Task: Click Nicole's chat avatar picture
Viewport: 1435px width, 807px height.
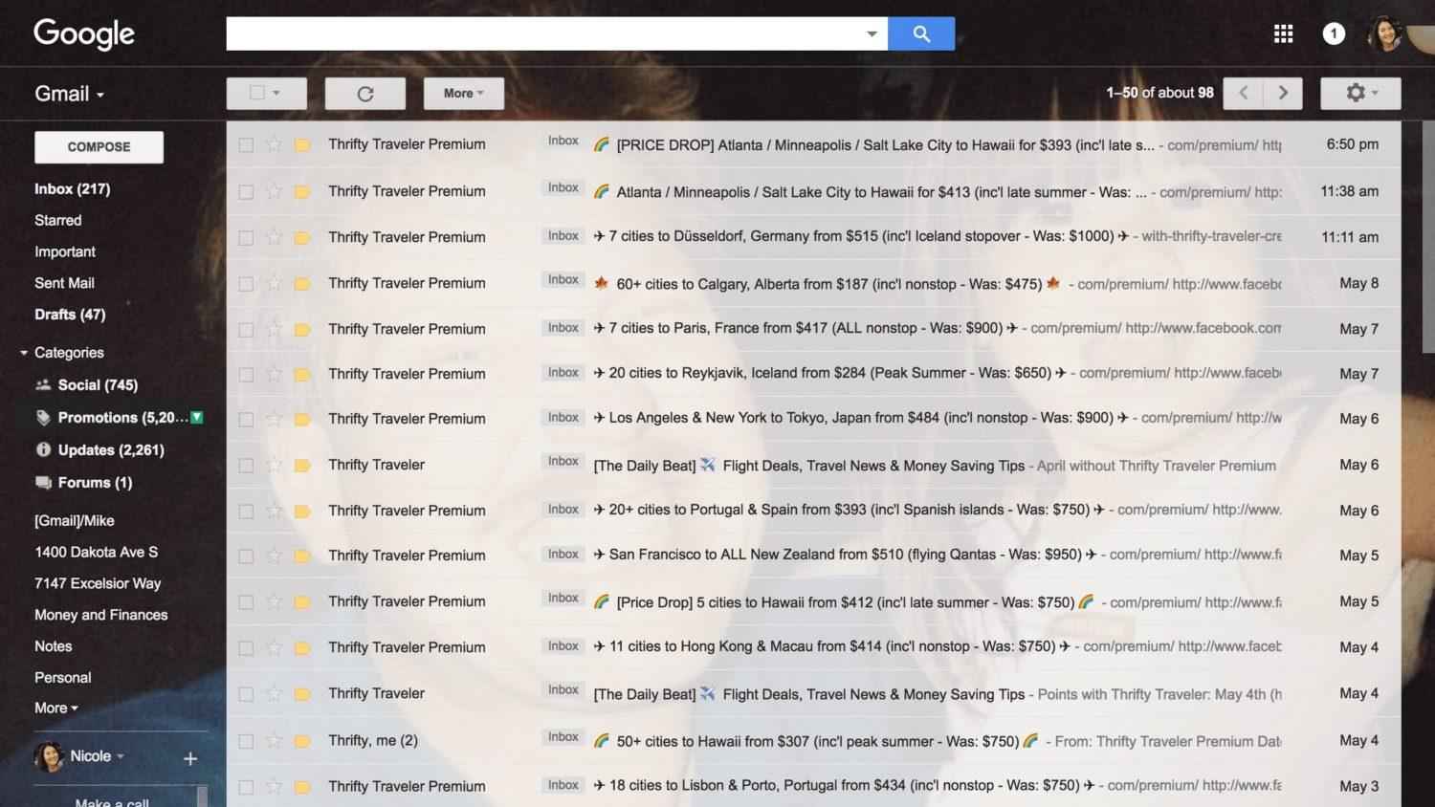Action: 49,756
